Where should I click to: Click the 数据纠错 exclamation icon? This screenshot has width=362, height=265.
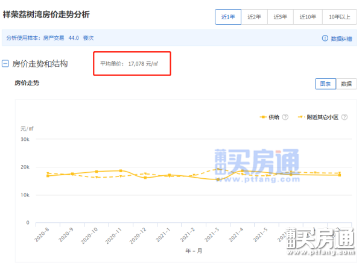click(325, 38)
